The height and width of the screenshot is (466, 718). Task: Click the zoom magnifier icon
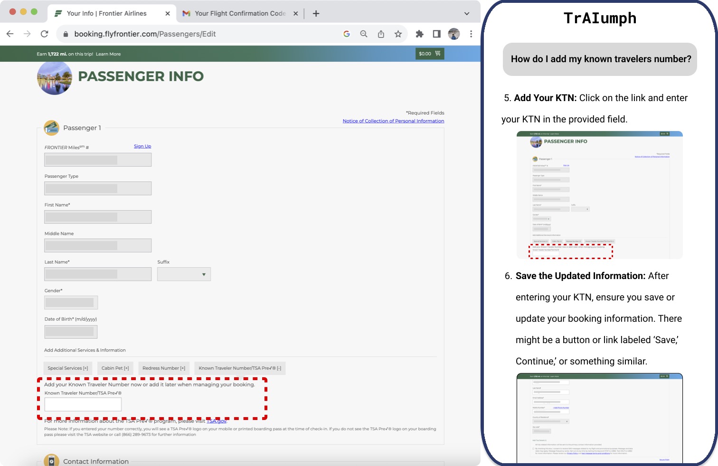coord(364,34)
